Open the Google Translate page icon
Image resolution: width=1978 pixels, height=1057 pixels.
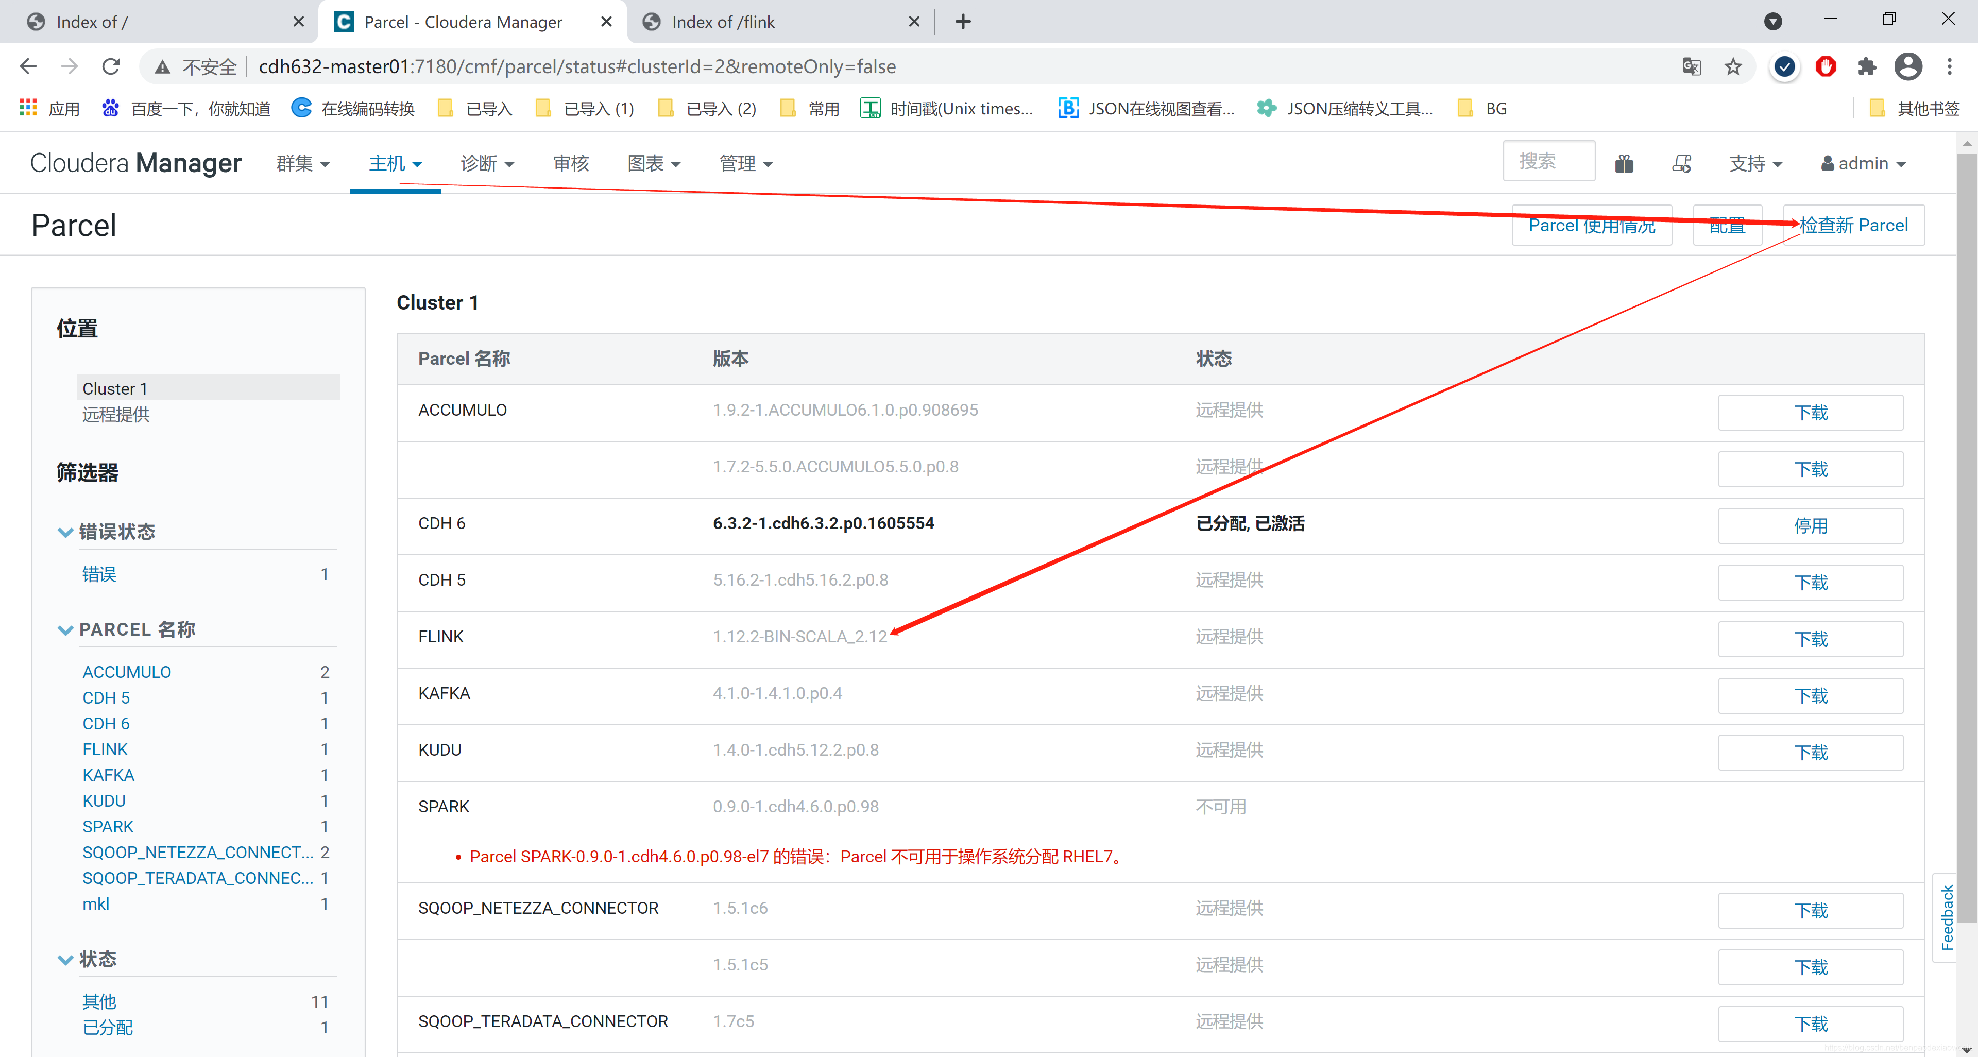point(1692,67)
